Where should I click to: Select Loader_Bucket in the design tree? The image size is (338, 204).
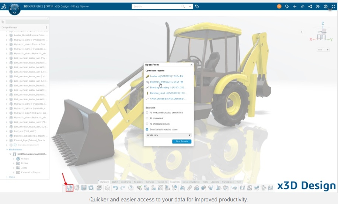tap(30, 35)
